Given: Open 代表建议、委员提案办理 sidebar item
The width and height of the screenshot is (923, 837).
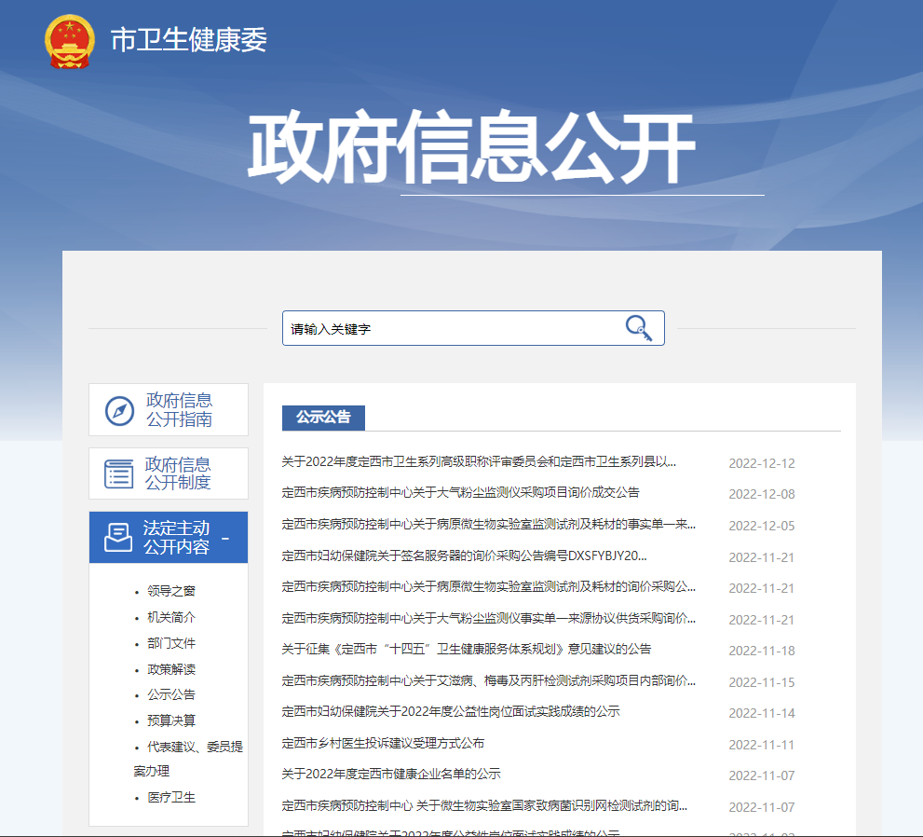Looking at the screenshot, I should pos(194,747).
